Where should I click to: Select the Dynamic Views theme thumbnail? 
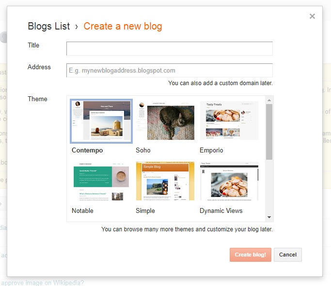(229, 181)
